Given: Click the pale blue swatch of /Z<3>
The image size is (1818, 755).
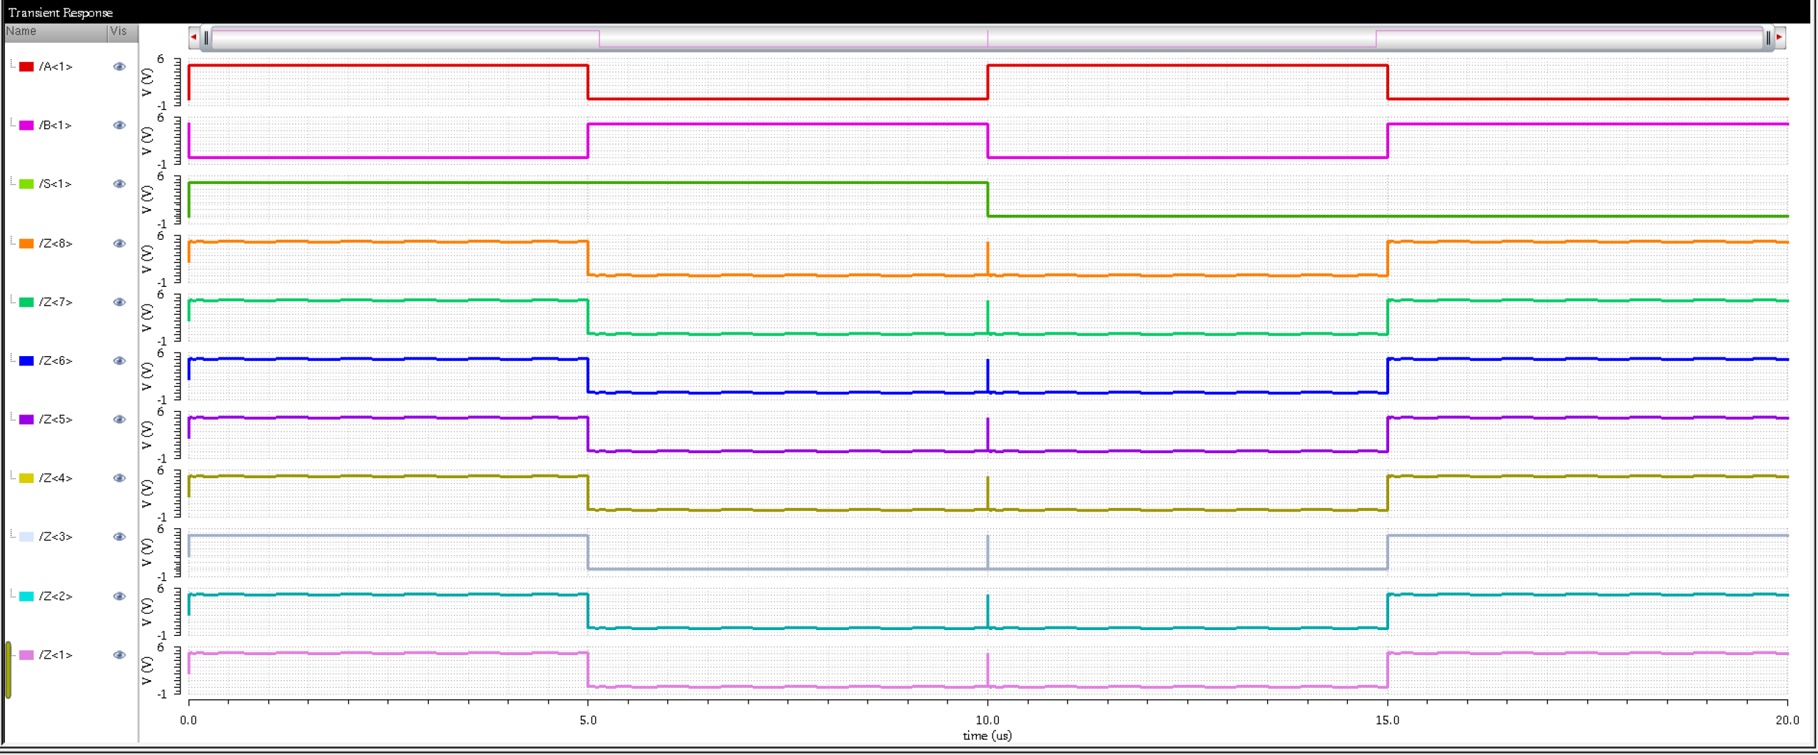Looking at the screenshot, I should coord(26,537).
